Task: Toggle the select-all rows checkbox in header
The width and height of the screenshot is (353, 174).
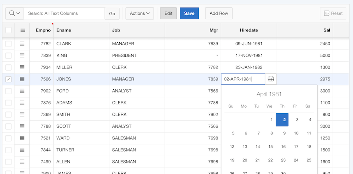Action: (8, 30)
